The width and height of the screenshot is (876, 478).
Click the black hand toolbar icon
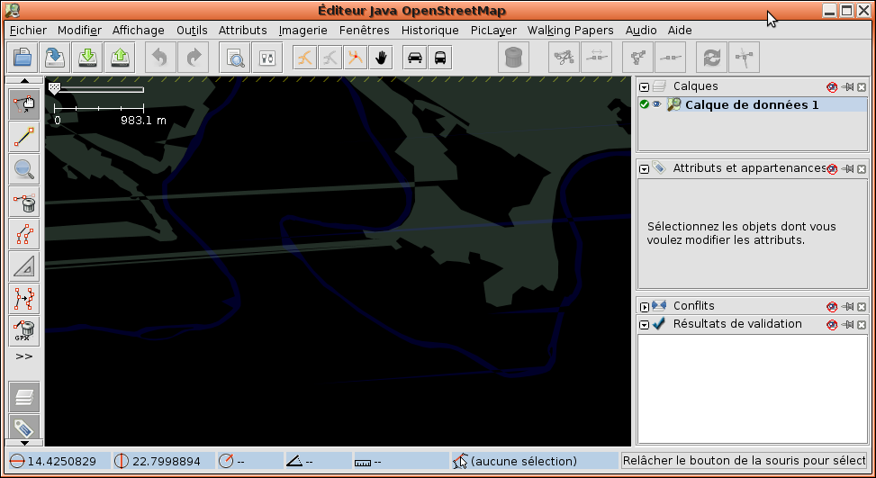(x=381, y=57)
